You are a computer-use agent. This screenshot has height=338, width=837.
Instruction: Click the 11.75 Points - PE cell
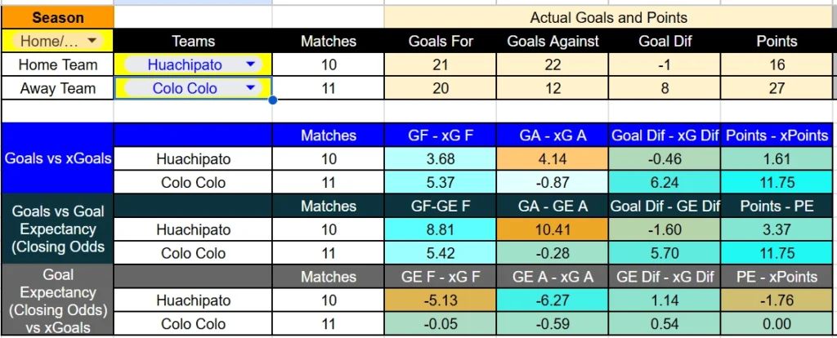pyautogui.click(x=777, y=253)
